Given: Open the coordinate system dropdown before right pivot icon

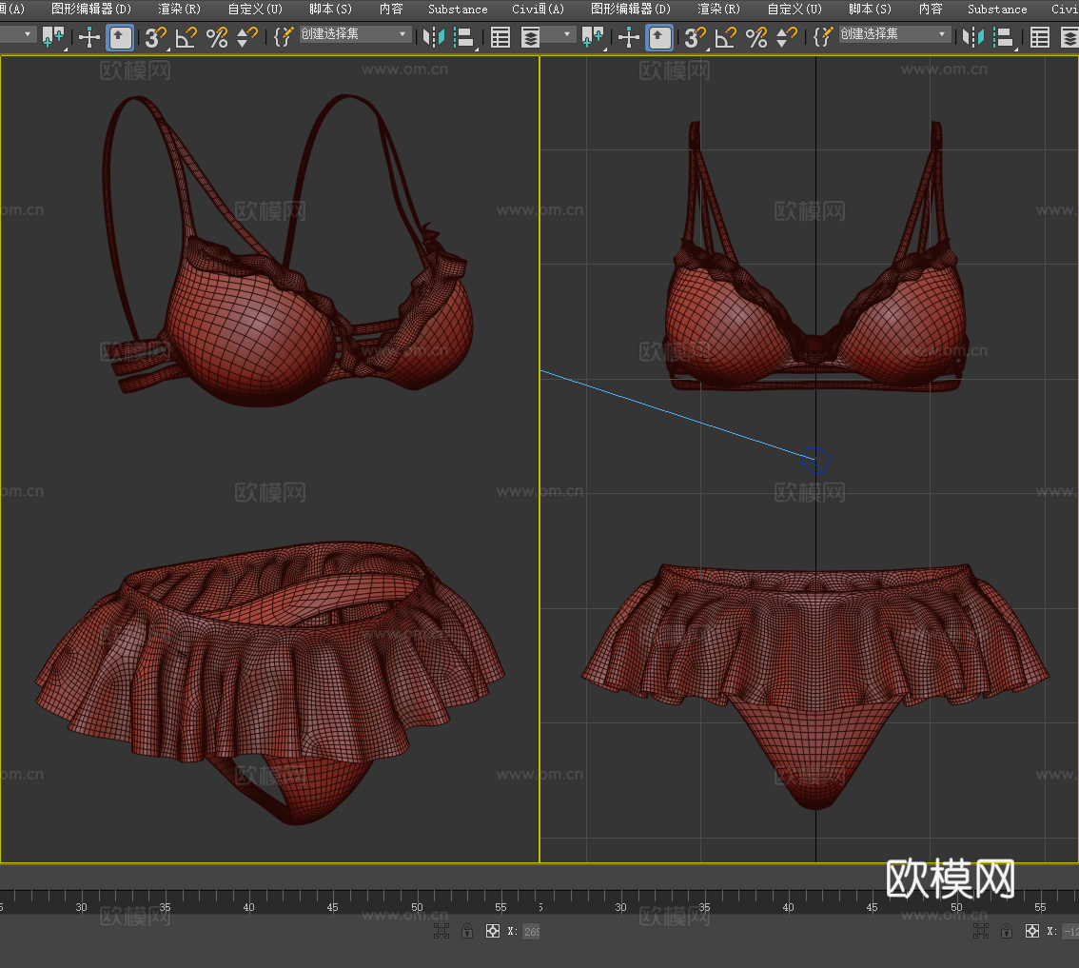Looking at the screenshot, I should (x=568, y=34).
